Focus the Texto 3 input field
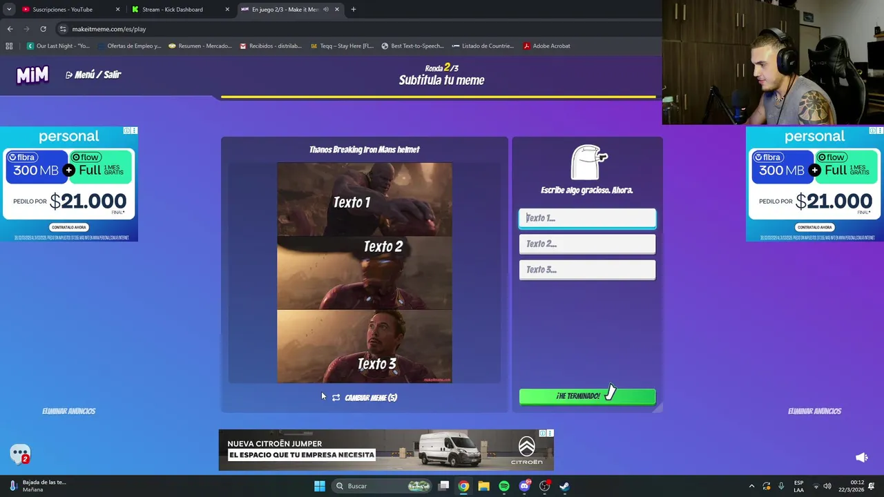Viewport: 884px width, 497px height. pyautogui.click(x=587, y=270)
